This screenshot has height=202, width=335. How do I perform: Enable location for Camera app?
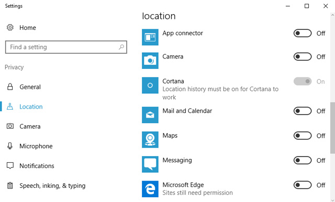[x=303, y=57]
